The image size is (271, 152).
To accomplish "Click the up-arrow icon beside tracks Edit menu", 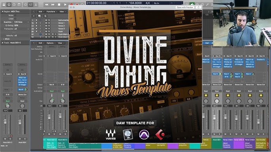I will pyautogui.click(x=34, y=11).
